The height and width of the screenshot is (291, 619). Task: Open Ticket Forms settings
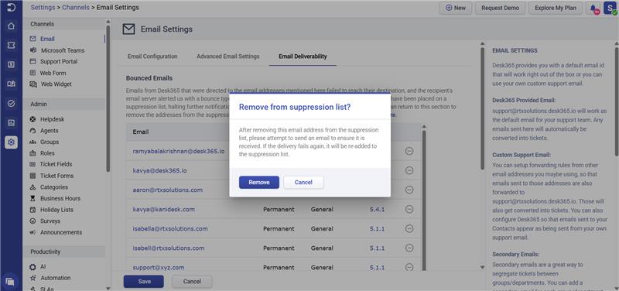click(x=56, y=176)
